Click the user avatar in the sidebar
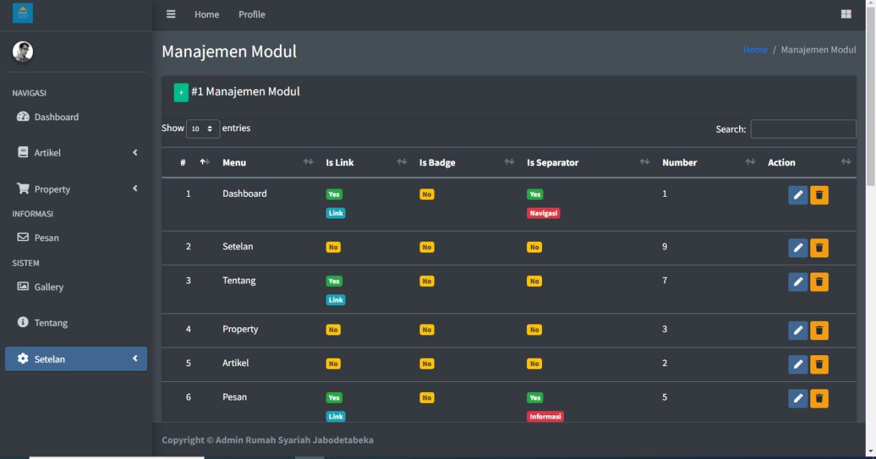Image resolution: width=876 pixels, height=459 pixels. point(23,51)
